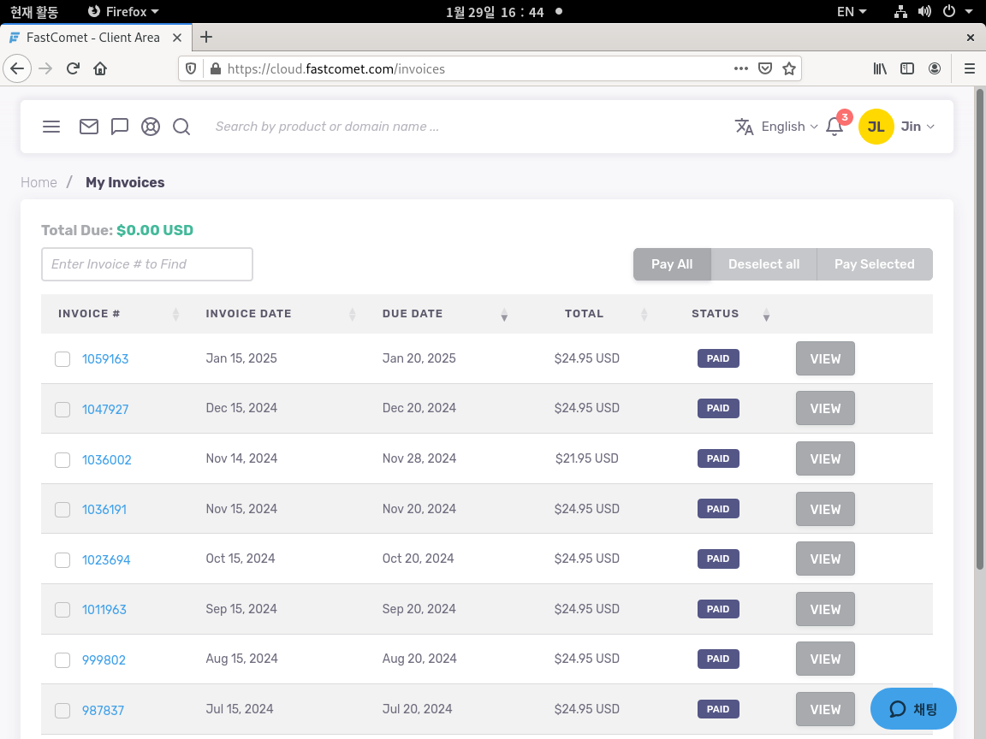The width and height of the screenshot is (986, 739).
Task: Click the Firefox home icon
Action: [x=100, y=68]
